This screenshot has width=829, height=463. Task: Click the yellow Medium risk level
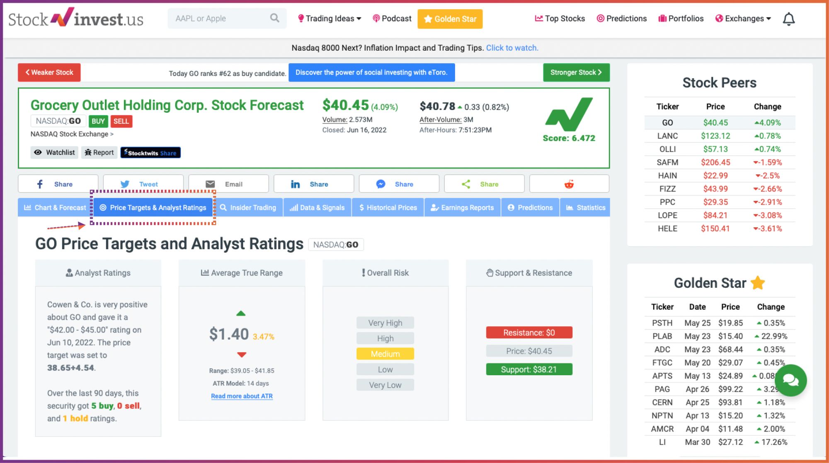tap(385, 354)
